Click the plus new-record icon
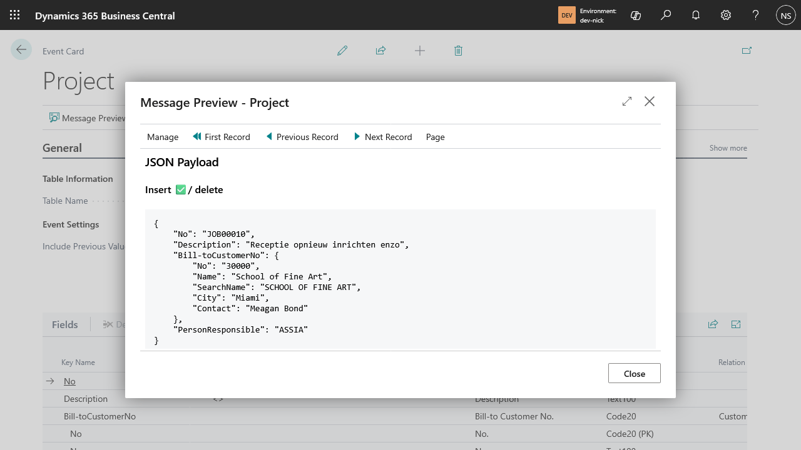This screenshot has height=450, width=801. pyautogui.click(x=420, y=51)
